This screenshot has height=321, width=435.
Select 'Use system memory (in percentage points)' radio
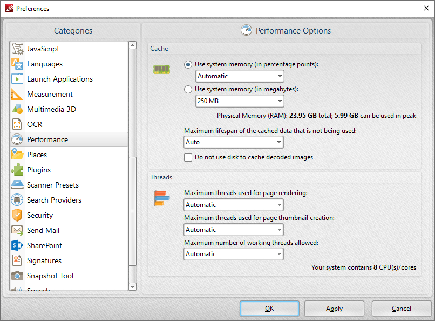click(188, 65)
